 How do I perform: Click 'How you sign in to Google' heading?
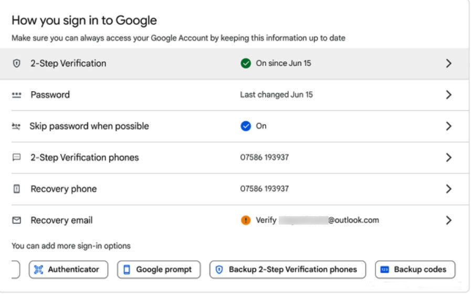point(85,20)
